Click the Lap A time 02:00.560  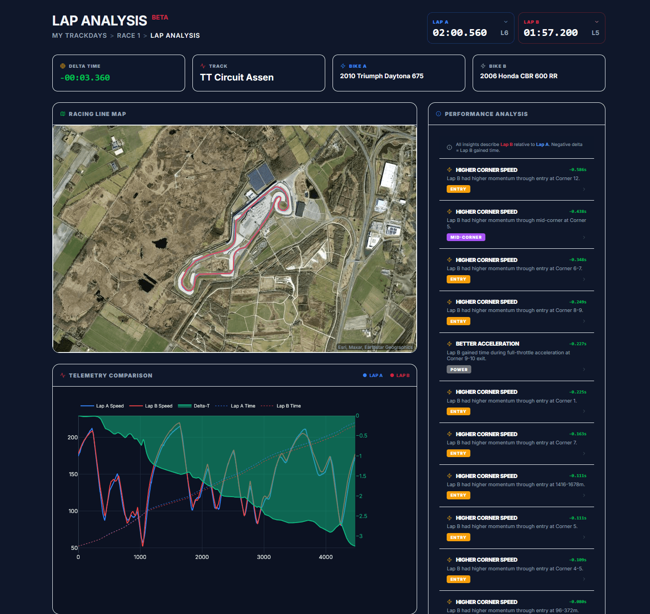[460, 33]
